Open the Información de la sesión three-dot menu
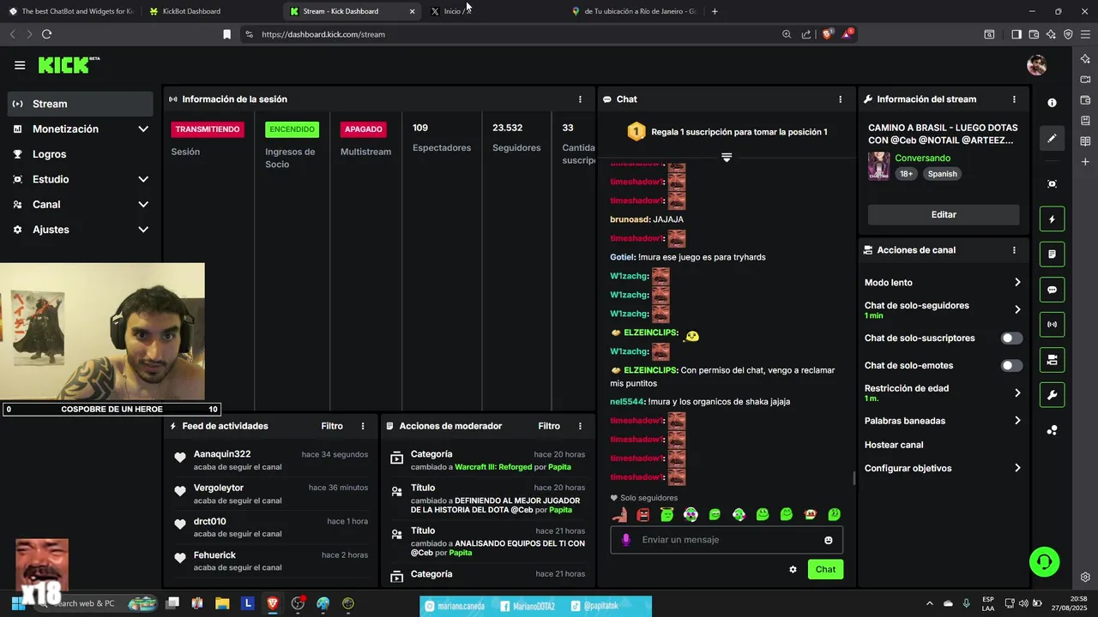Image resolution: width=1098 pixels, height=617 pixels. pyautogui.click(x=580, y=99)
